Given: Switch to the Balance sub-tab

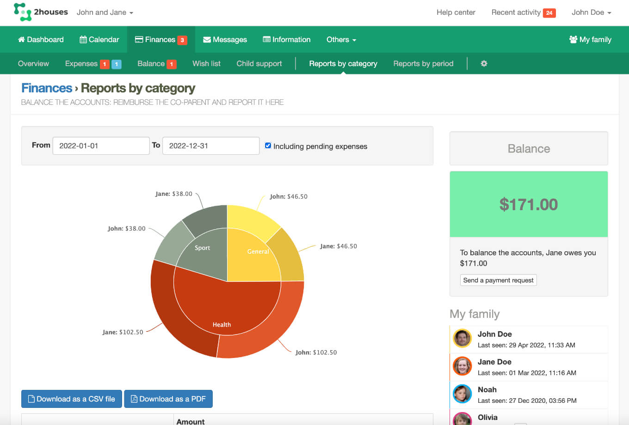Looking at the screenshot, I should [x=151, y=64].
